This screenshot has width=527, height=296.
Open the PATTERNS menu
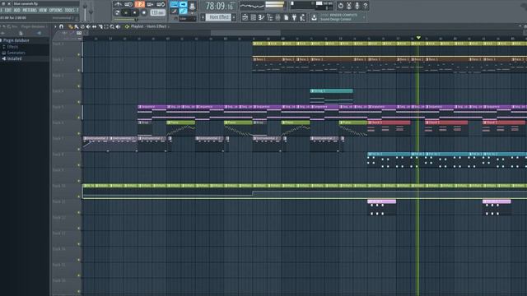pyautogui.click(x=30, y=11)
